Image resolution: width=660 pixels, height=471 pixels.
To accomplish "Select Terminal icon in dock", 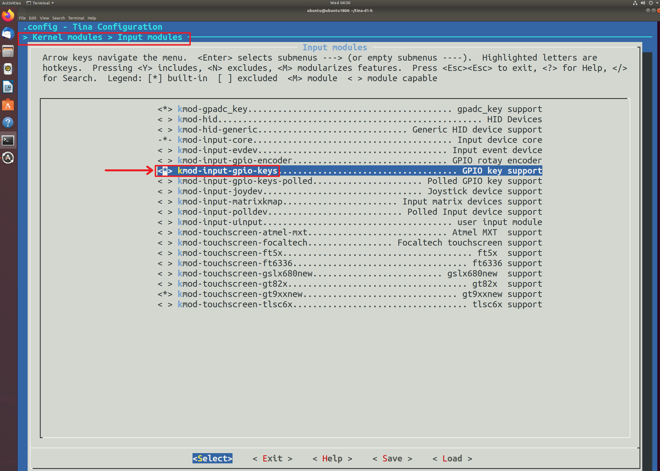I will pyautogui.click(x=8, y=140).
